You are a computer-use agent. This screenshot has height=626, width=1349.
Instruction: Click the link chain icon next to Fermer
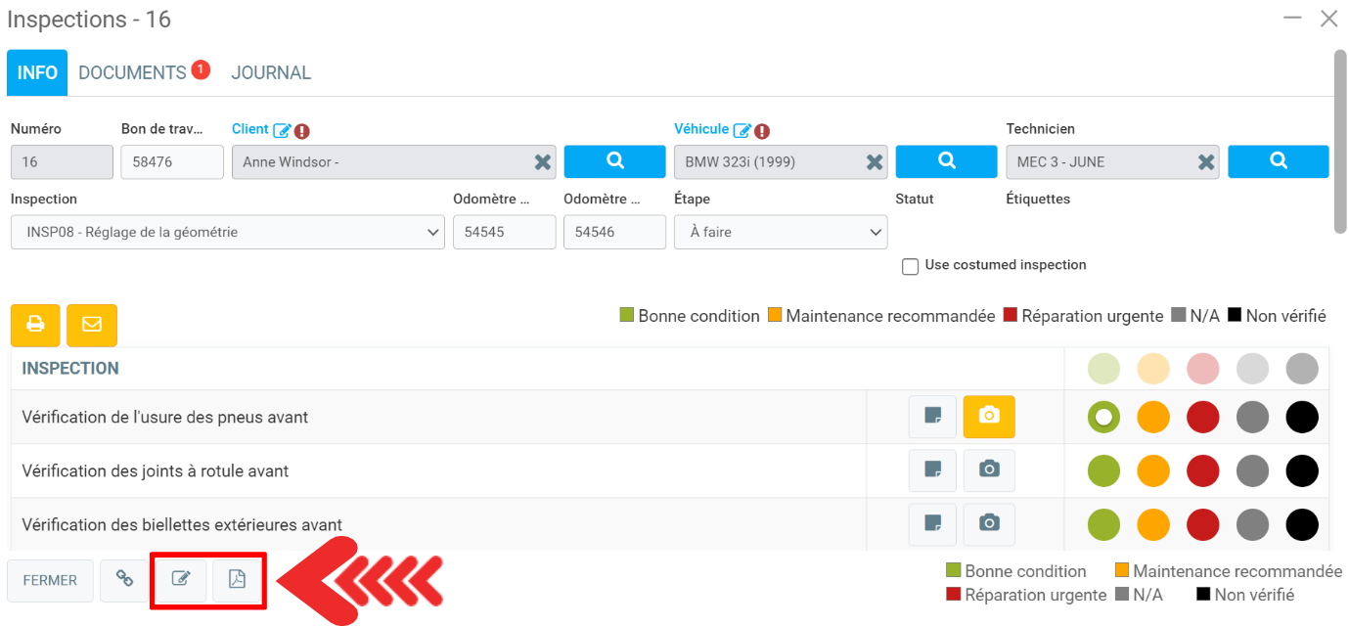124,580
